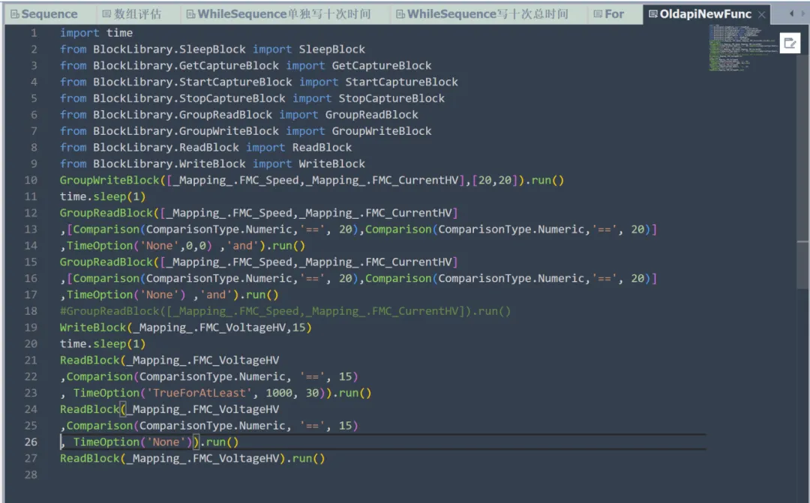
Task: Click line number 1 in the gutter
Action: pos(34,32)
